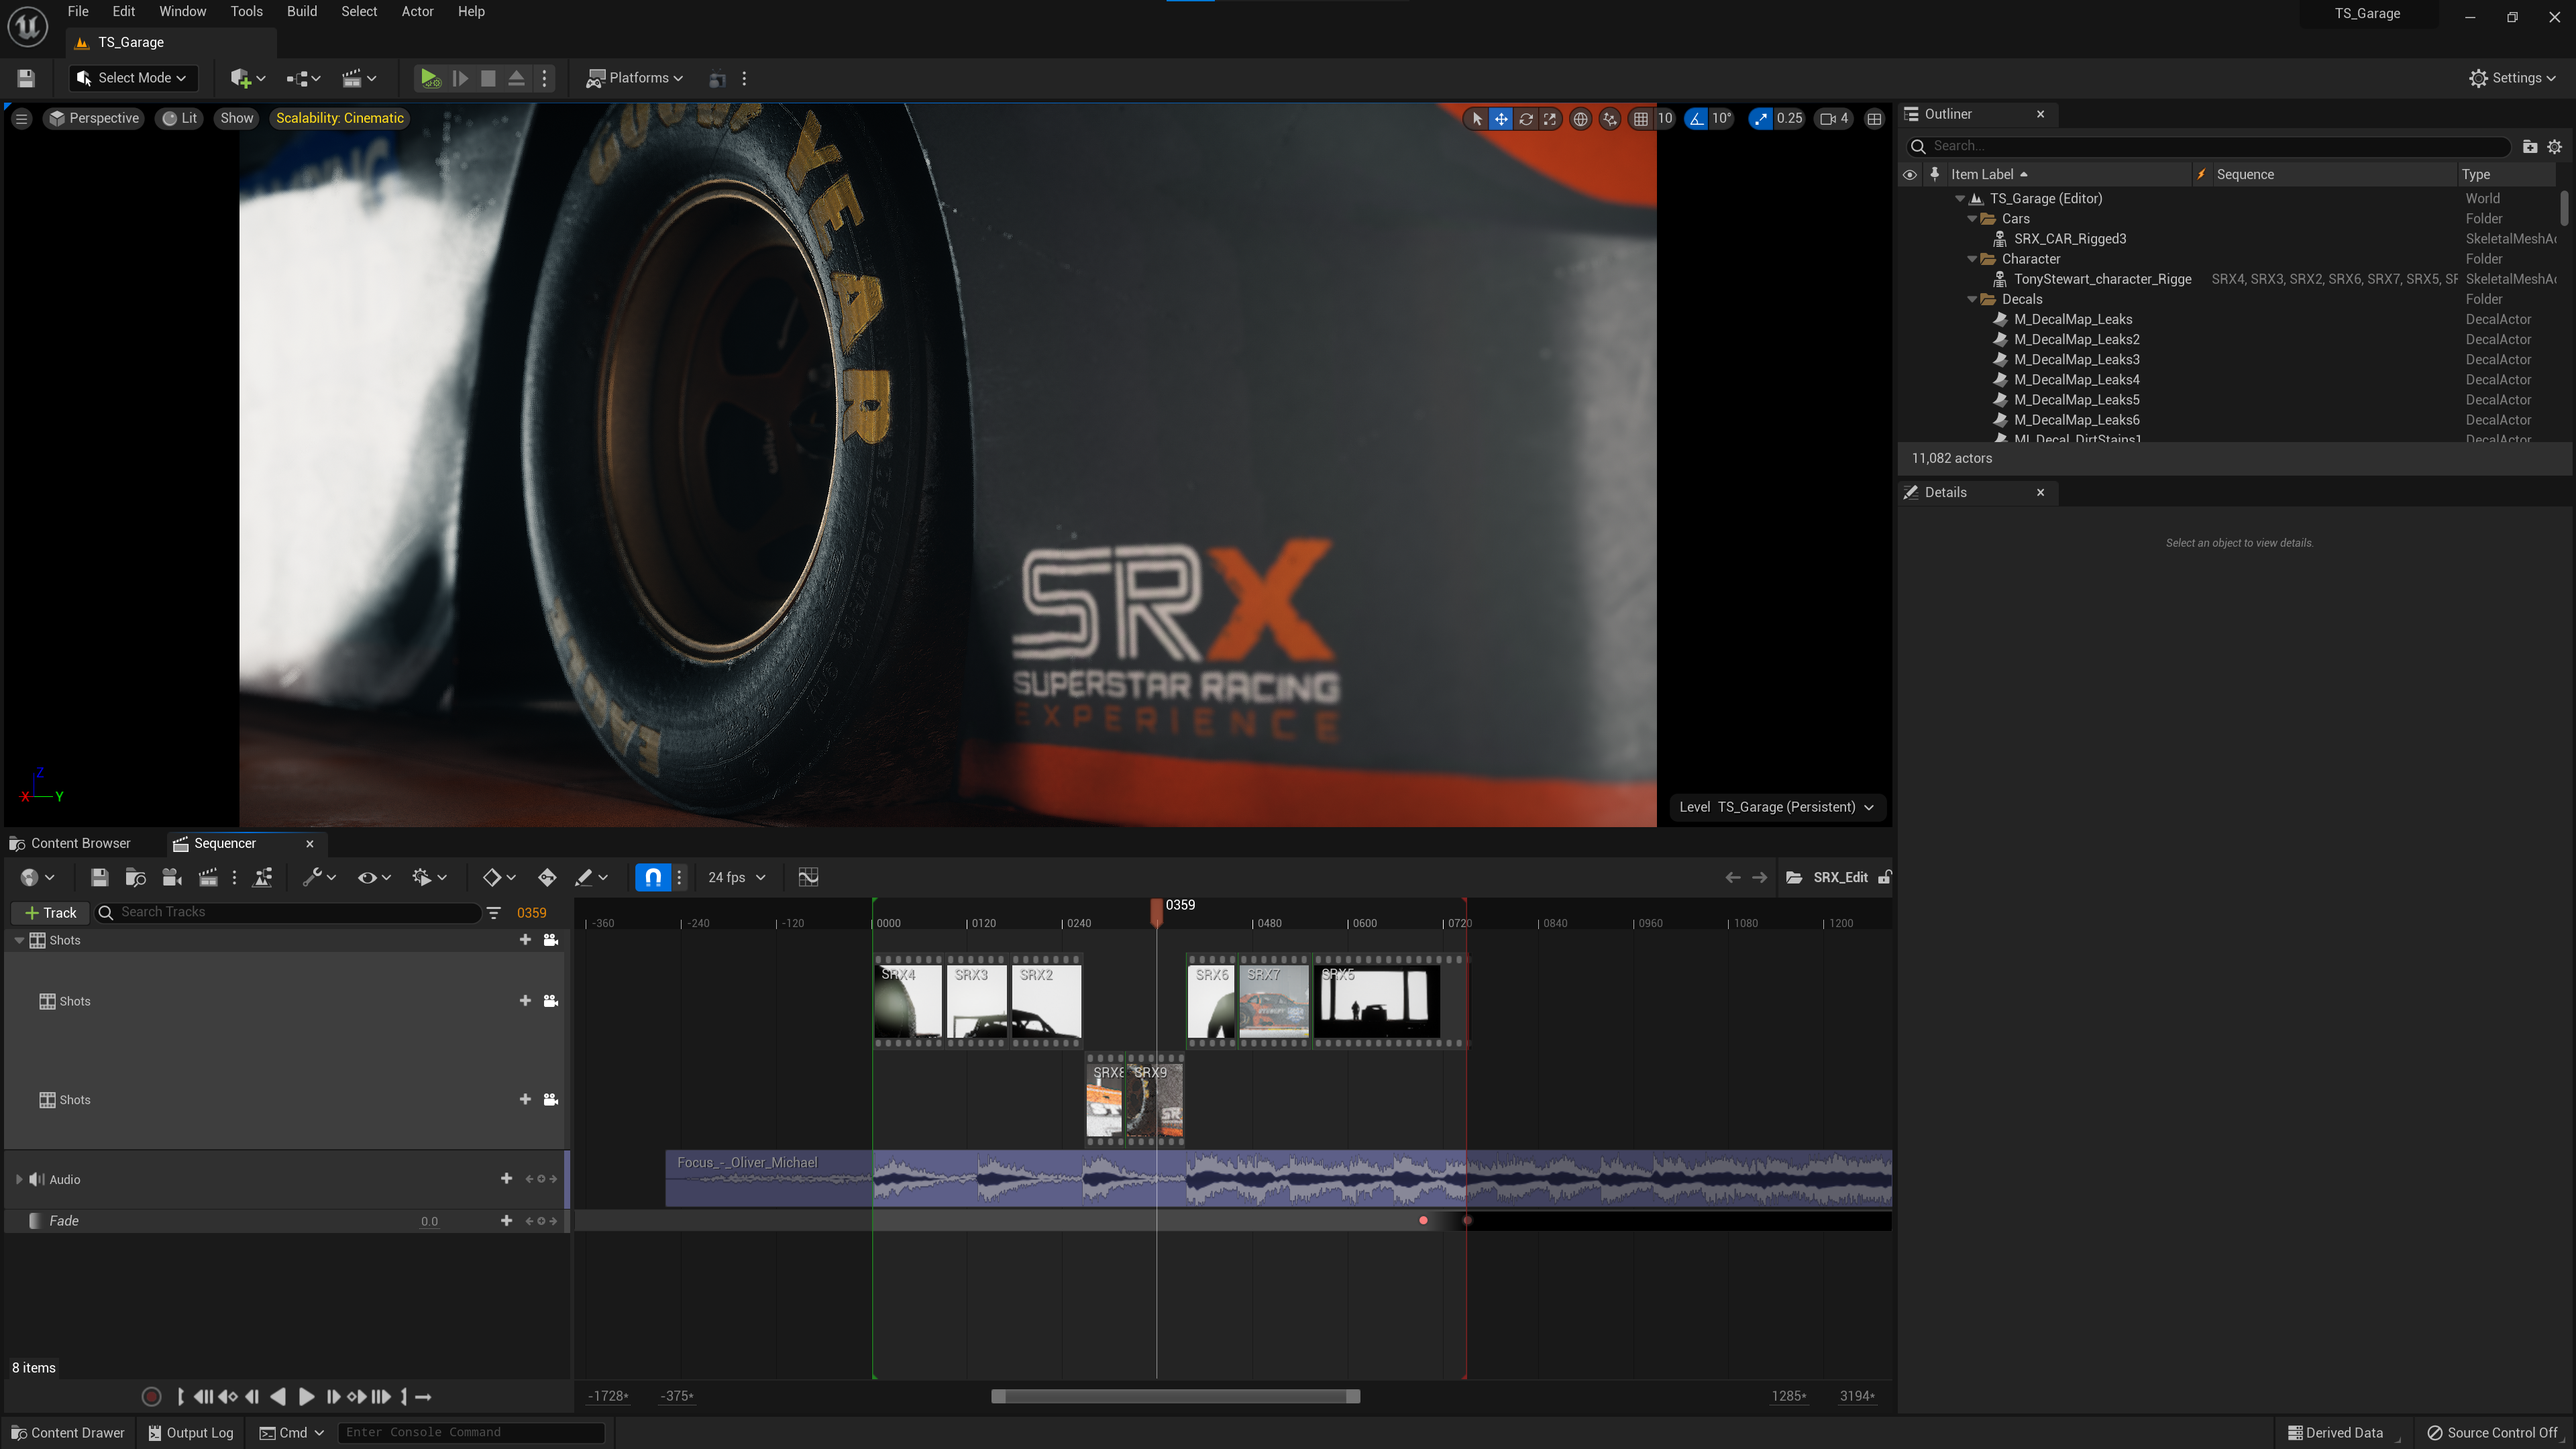Image resolution: width=2576 pixels, height=1449 pixels.
Task: Browse to sequence asset in Content Browser
Action: 136,877
